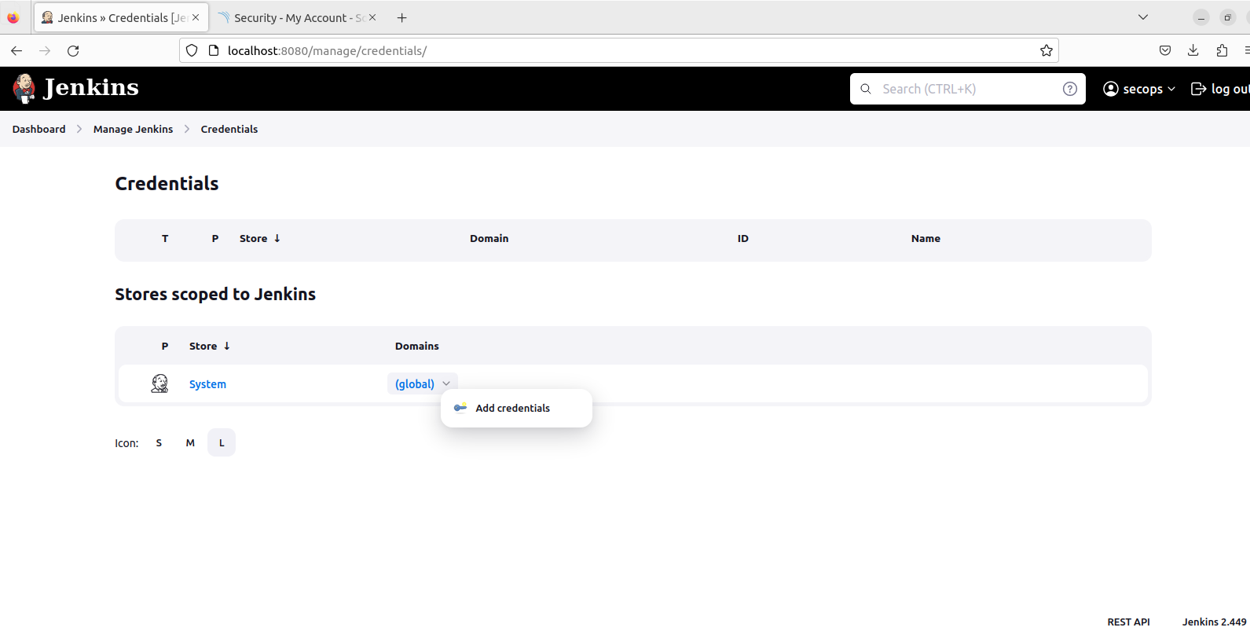Click the Firefox icon in title bar
Image resolution: width=1250 pixels, height=642 pixels.
point(13,17)
